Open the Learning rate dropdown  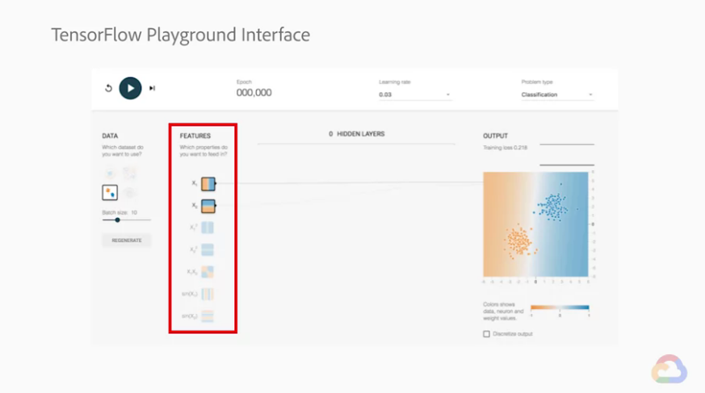[x=414, y=94]
